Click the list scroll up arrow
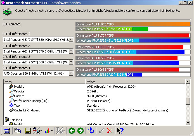 point(188,82)
